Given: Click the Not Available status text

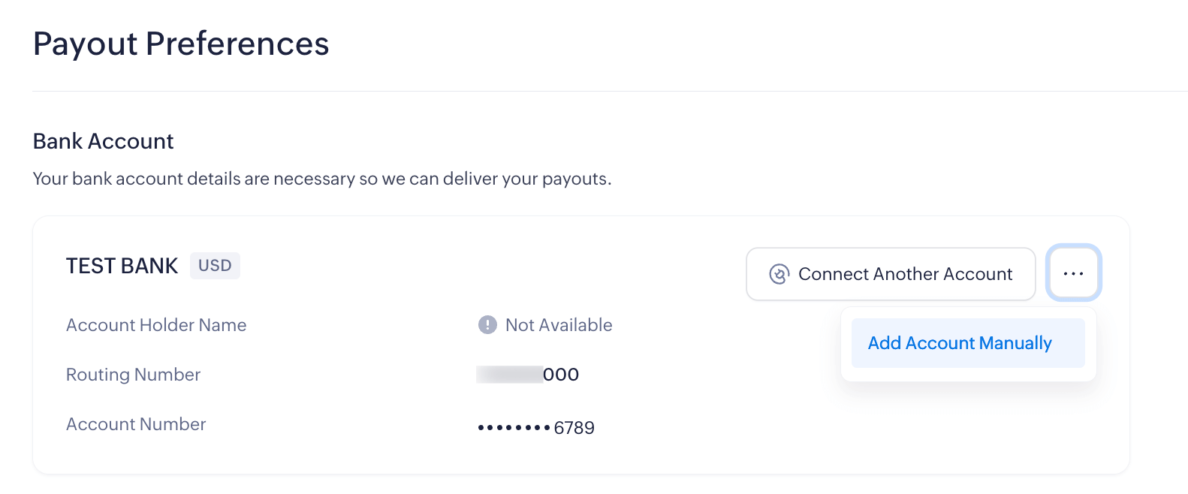Looking at the screenshot, I should (559, 325).
